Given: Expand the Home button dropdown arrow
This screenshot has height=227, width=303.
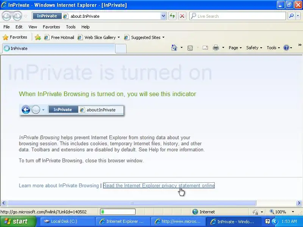Looking at the screenshot, I should pos(181,48).
